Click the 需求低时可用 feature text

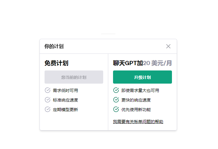coord(65,90)
